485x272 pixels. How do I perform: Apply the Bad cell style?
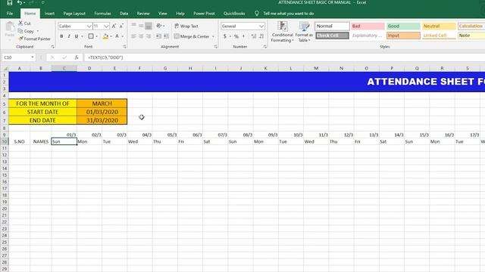pos(368,26)
